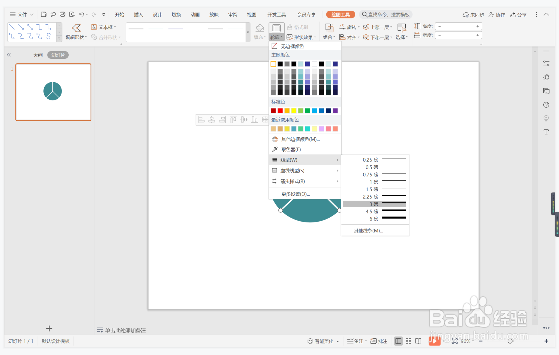
Task: Select 6 磅 line weight
Action: click(x=375, y=219)
